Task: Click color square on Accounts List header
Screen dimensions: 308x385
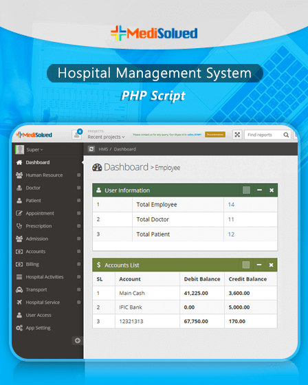Action: (246, 265)
